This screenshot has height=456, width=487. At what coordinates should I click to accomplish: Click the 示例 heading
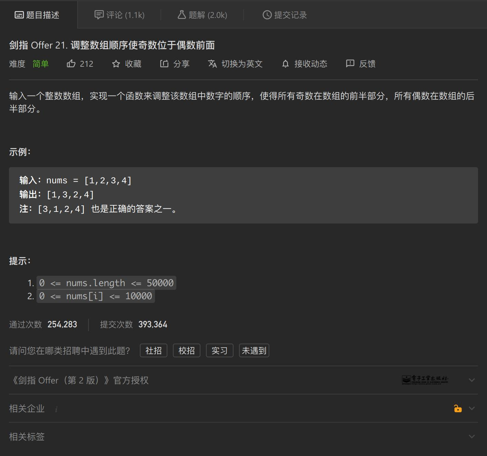click(20, 152)
